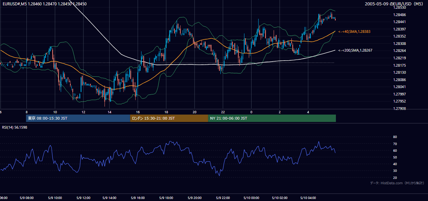Viewport: 428px width, 201px height.
Task: Click the HistData.com data source credit
Action: (397, 183)
